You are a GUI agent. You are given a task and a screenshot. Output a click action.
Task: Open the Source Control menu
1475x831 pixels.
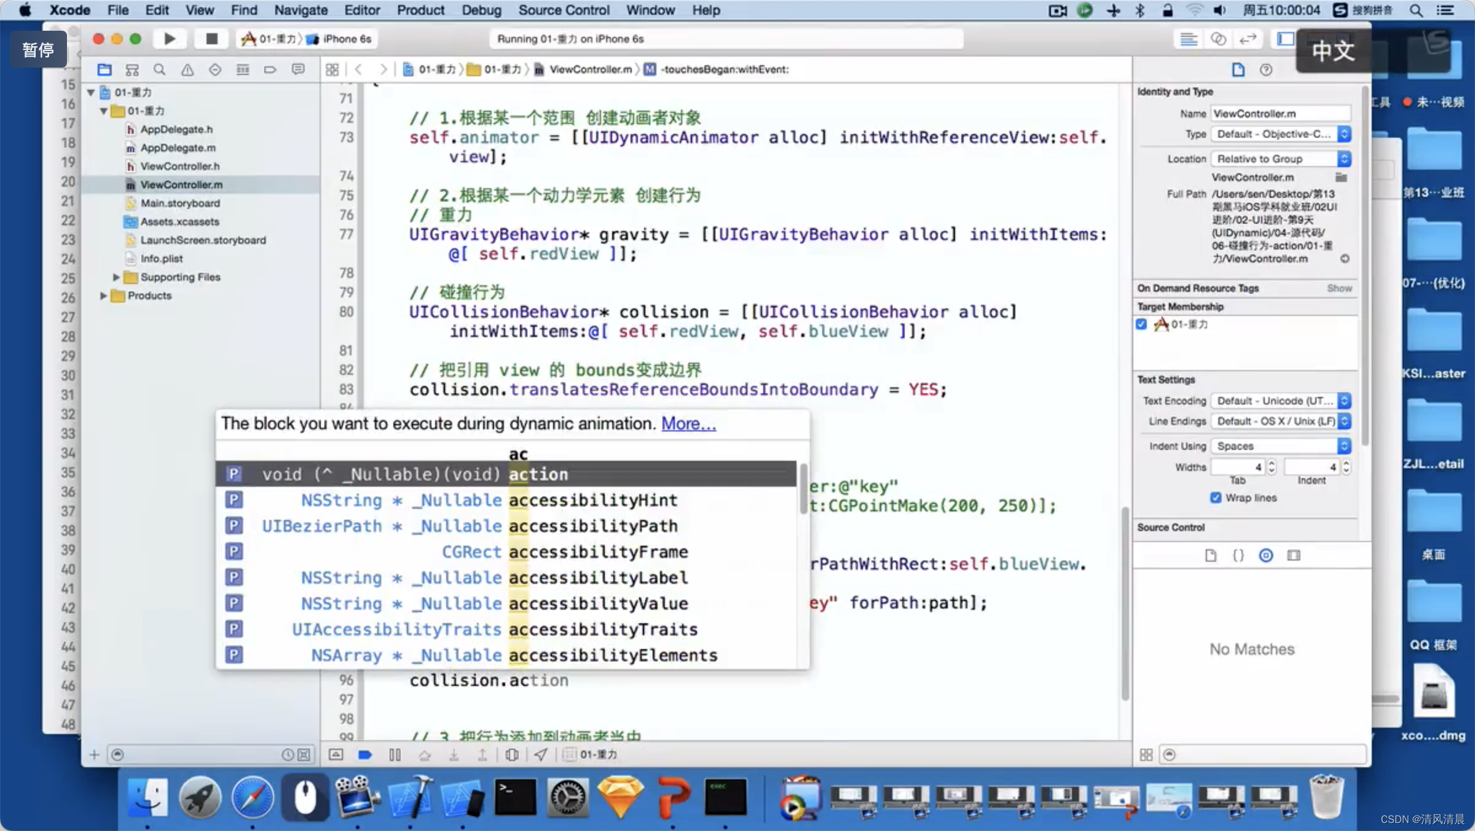tap(564, 10)
